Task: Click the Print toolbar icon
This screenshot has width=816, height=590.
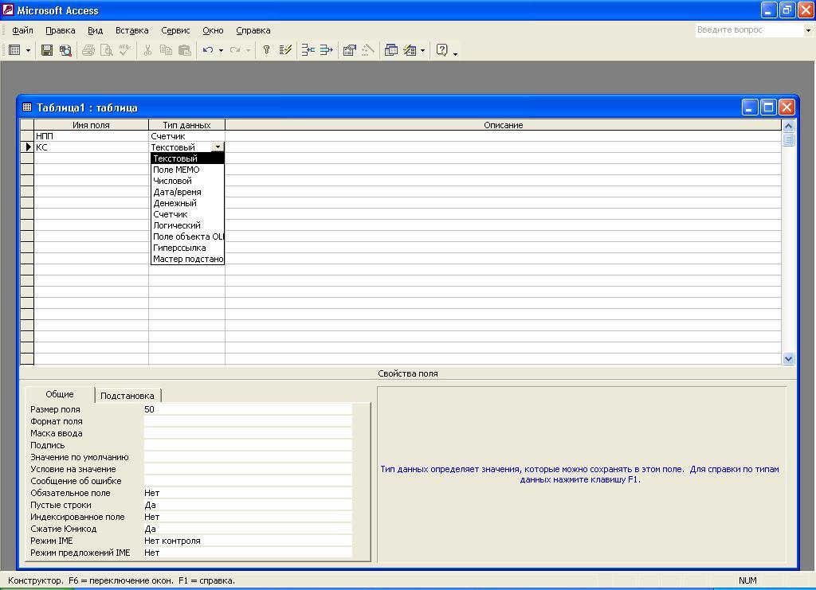Action: click(x=88, y=50)
